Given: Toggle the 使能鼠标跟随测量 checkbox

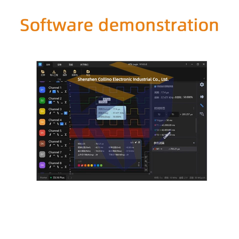Looking at the screenshot, I should coord(155,86).
